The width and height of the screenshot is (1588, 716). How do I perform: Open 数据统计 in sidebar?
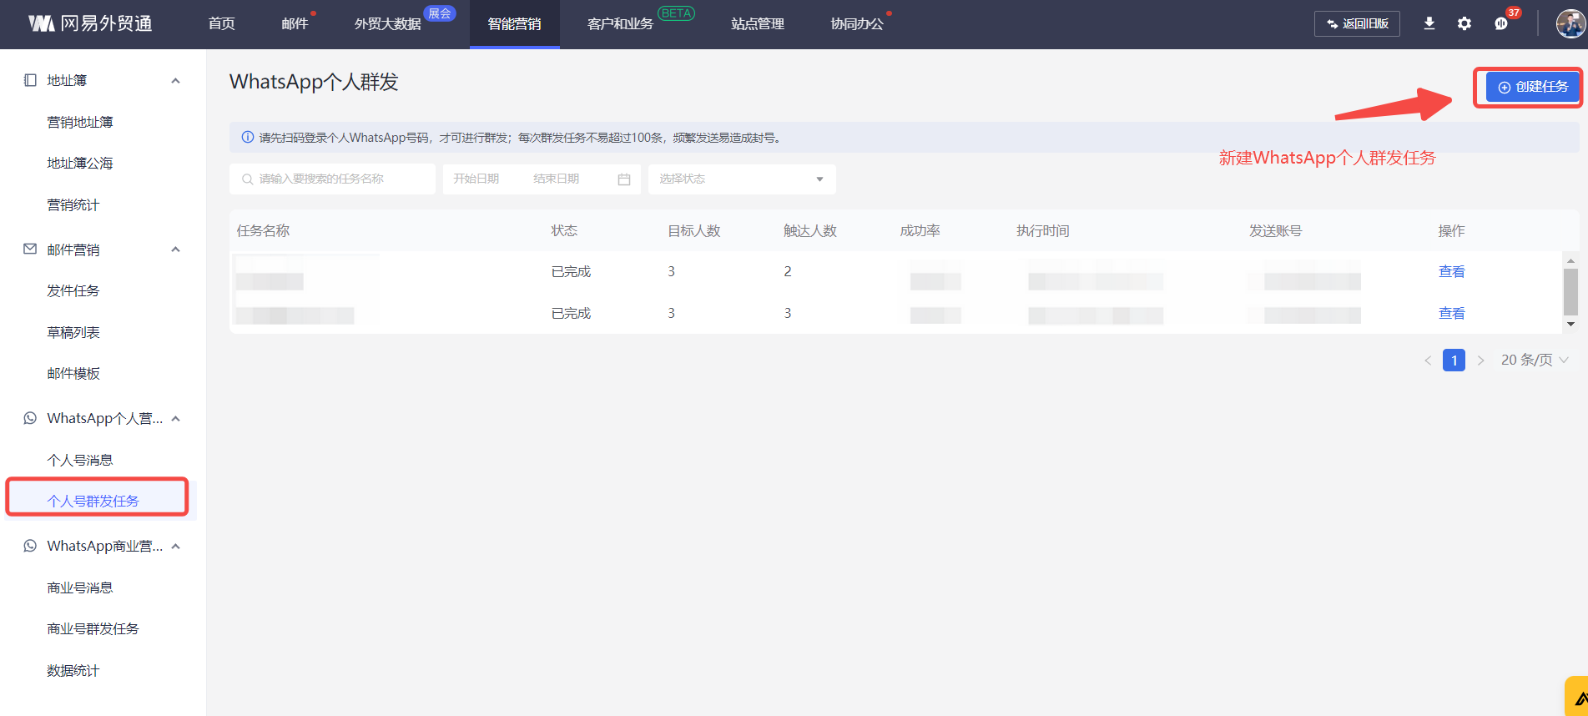click(x=73, y=670)
